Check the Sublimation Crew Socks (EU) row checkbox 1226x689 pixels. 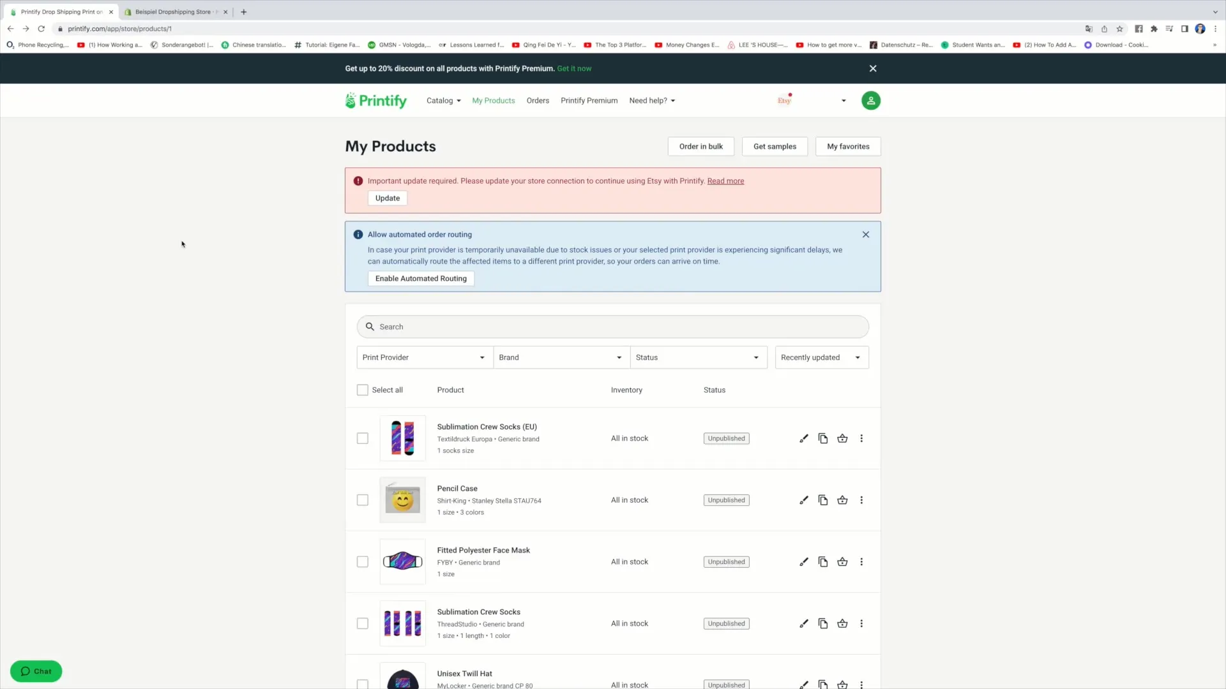362,438
